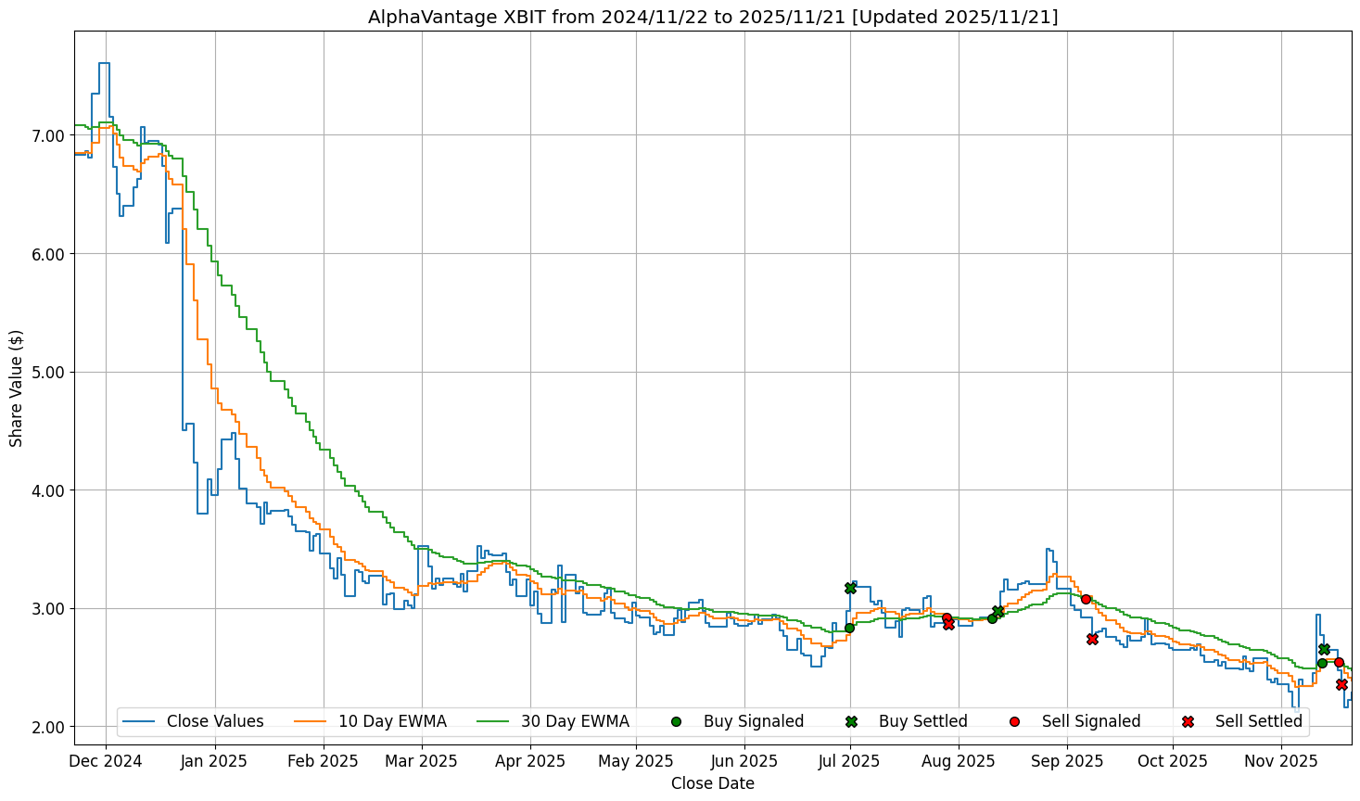The width and height of the screenshot is (1360, 801).
Task: Click the 4.00 y-axis tick label
Action: [x=47, y=490]
